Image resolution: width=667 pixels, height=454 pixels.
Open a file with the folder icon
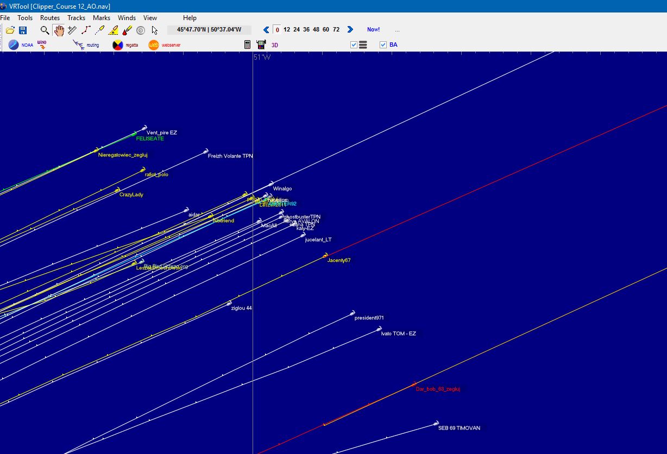pyautogui.click(x=10, y=30)
